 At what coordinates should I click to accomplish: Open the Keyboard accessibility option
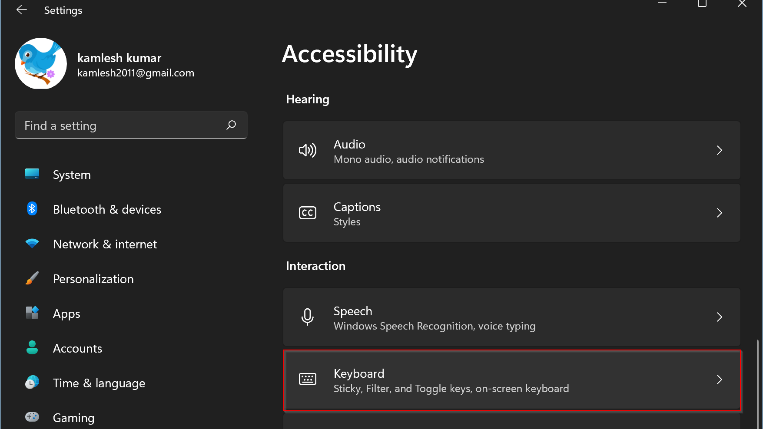[451, 380]
